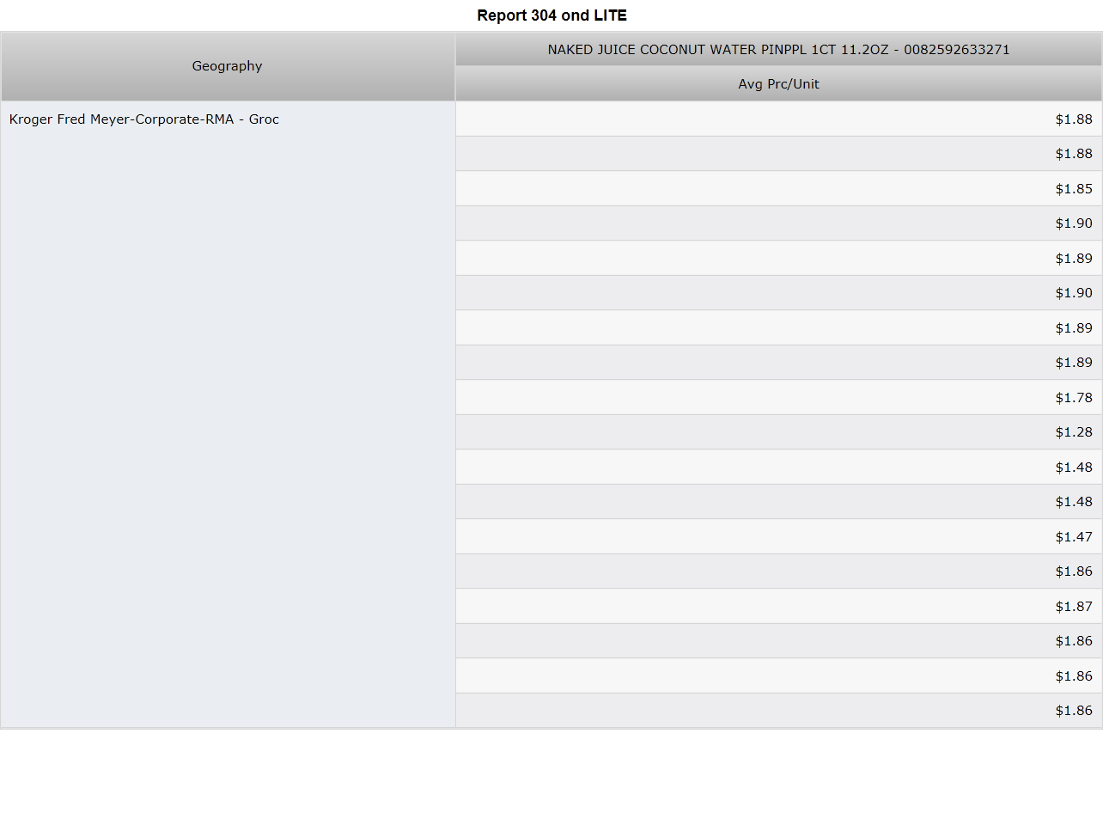Click the $1.87 price cell
Viewport: 1103px width, 813px height.
pos(778,606)
